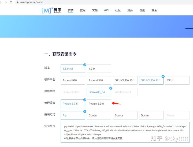Click the 安装命令 row label

[x=50, y=126]
